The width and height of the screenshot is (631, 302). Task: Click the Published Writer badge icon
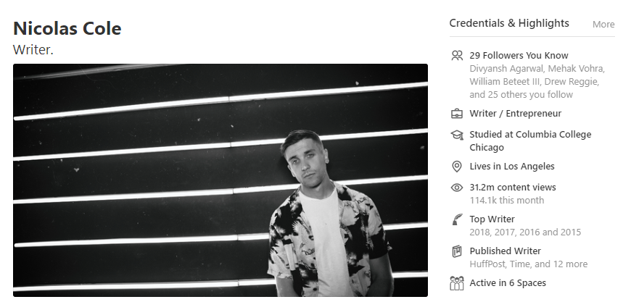pos(457,251)
